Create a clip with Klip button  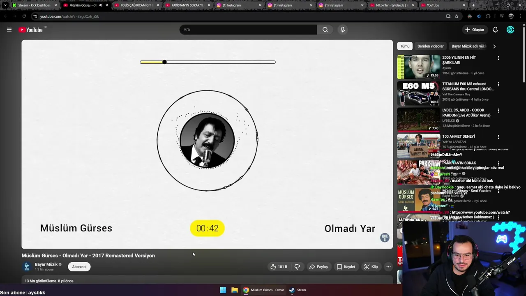pyautogui.click(x=371, y=267)
